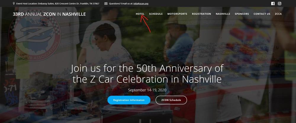Click the blue Registration Informaton button
Screen dimensions: 296x123
(129, 100)
